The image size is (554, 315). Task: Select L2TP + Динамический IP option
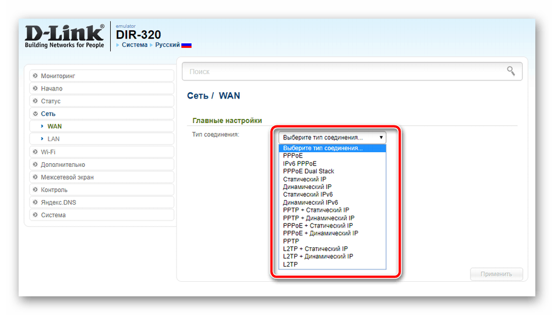[332, 256]
